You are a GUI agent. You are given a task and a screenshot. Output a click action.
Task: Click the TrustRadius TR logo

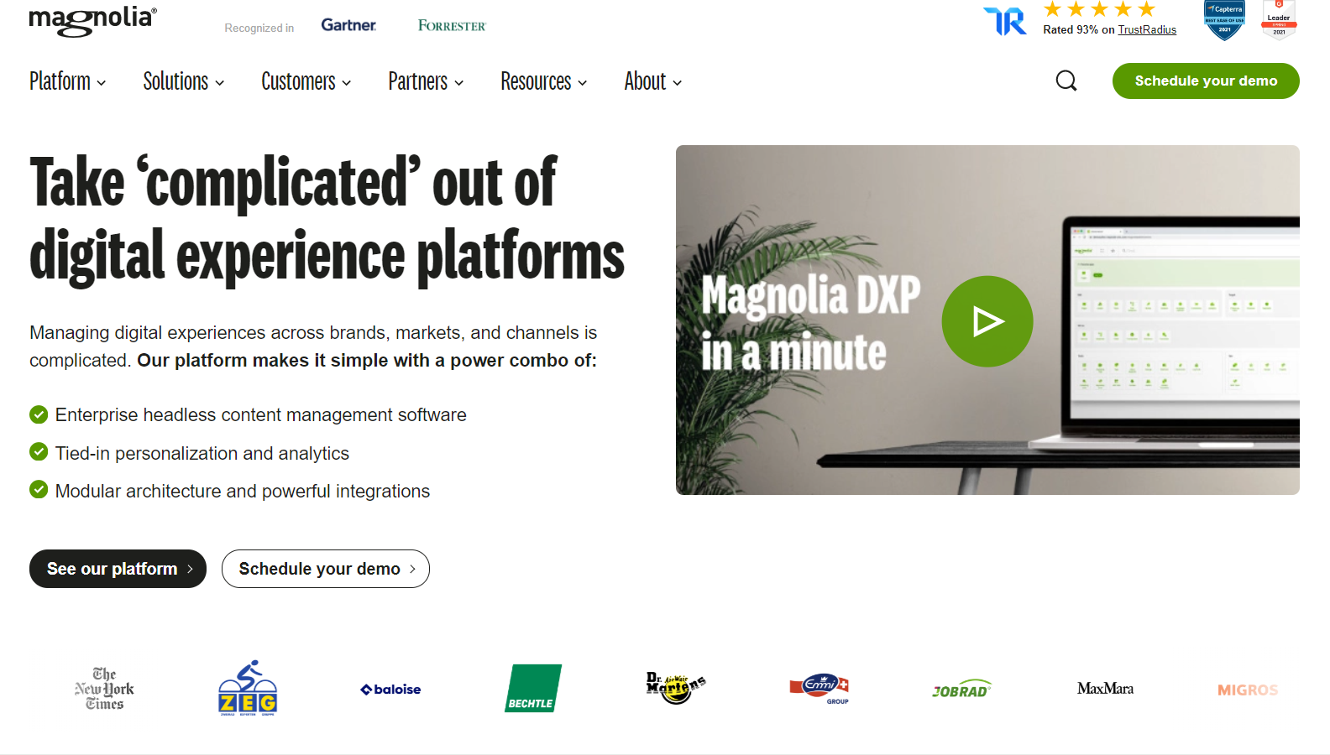click(1005, 21)
